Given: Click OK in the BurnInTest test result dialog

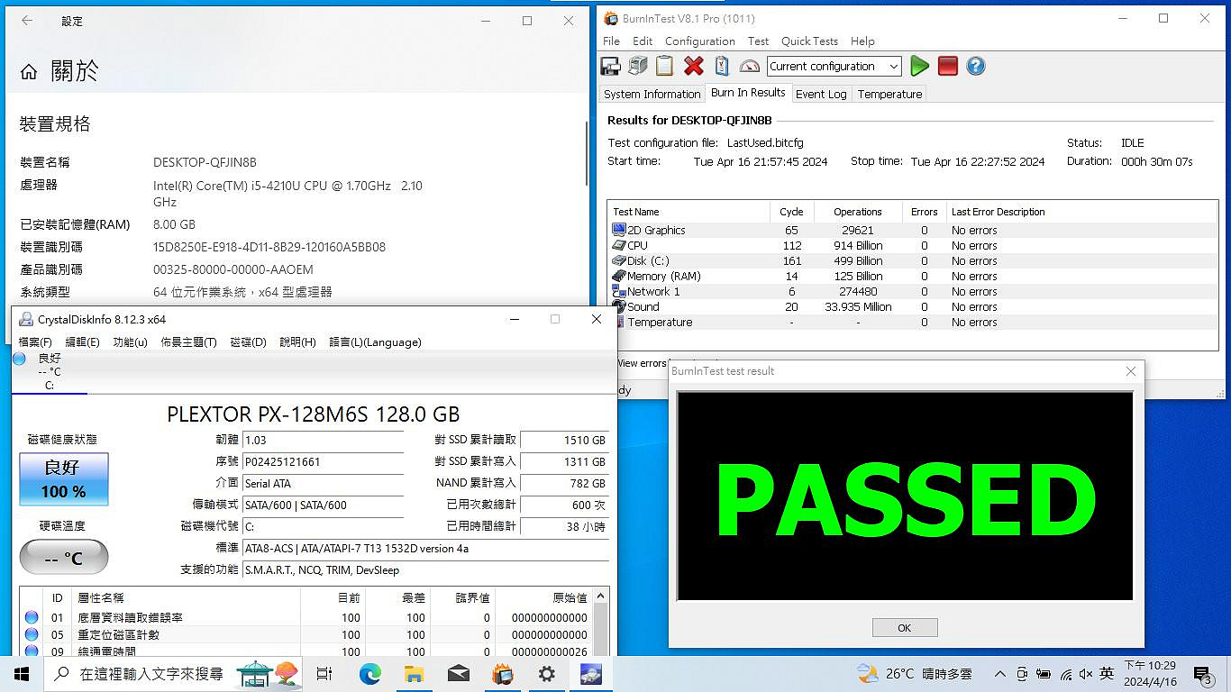Looking at the screenshot, I should point(905,628).
